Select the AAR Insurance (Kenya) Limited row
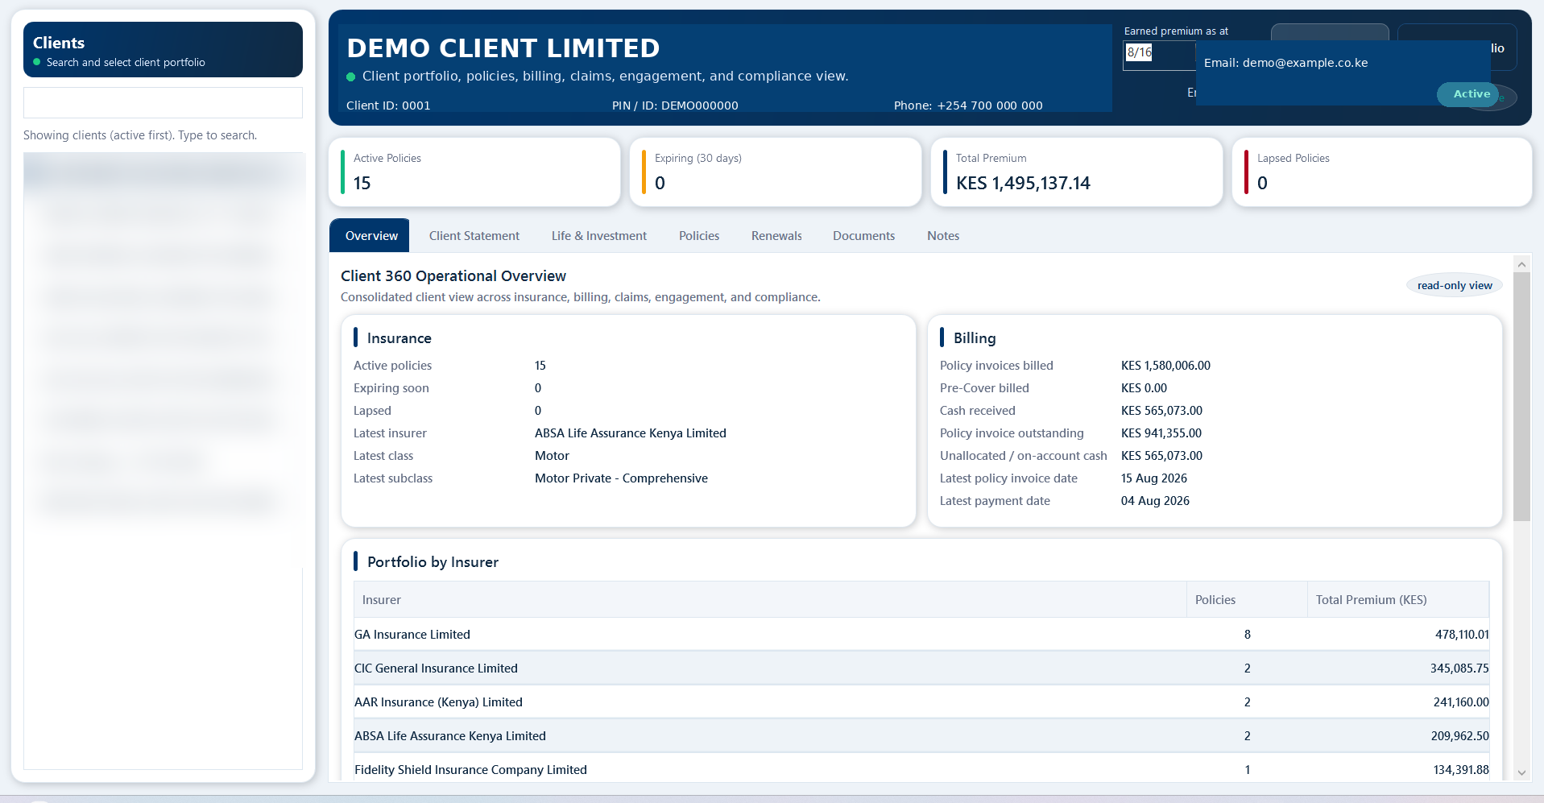1544x803 pixels. (921, 702)
